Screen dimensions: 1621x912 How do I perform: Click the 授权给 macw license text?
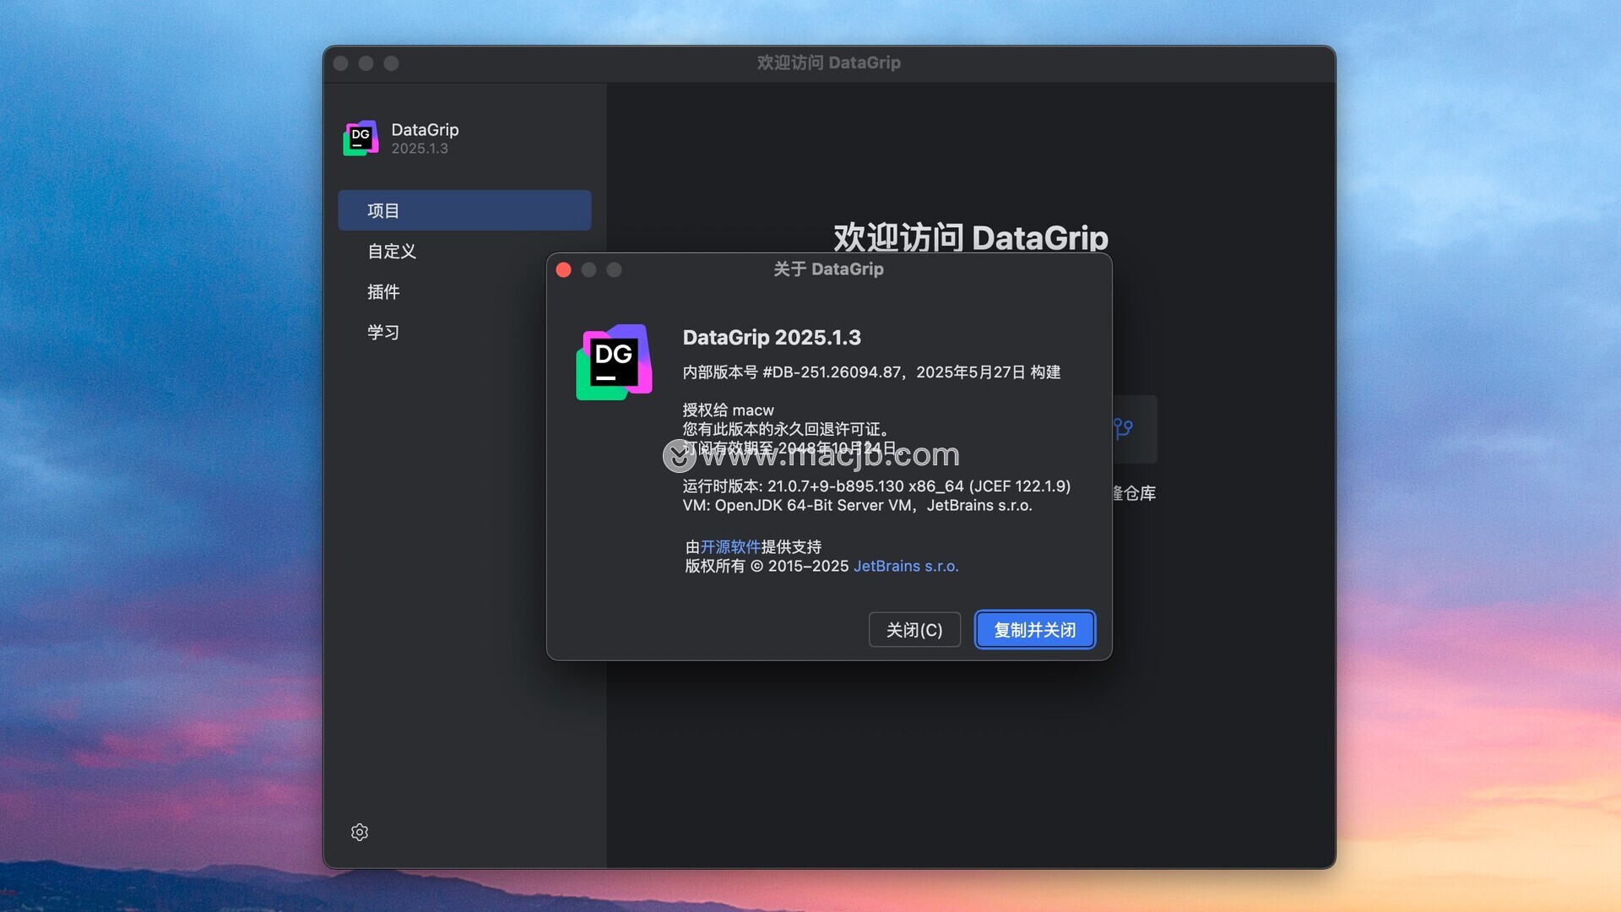pyautogui.click(x=728, y=410)
